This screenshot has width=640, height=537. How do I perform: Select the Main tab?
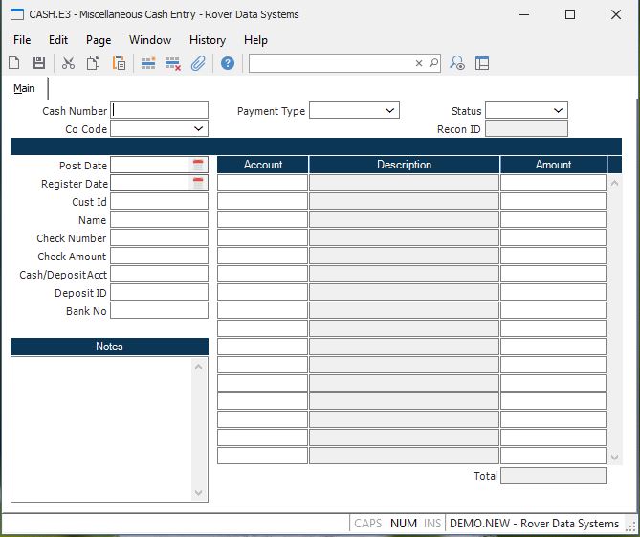(x=24, y=88)
